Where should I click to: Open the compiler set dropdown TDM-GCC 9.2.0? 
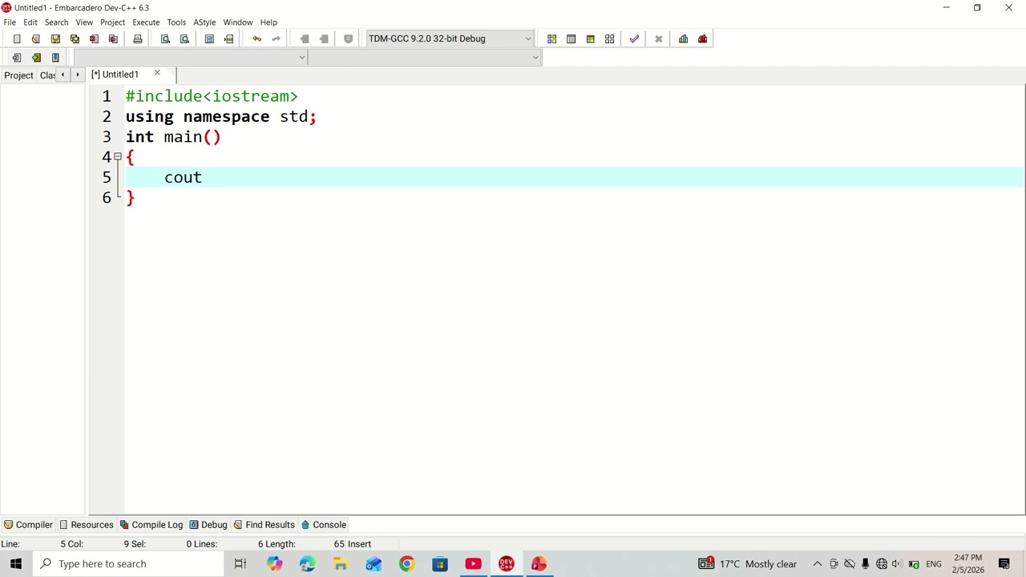tap(450, 38)
